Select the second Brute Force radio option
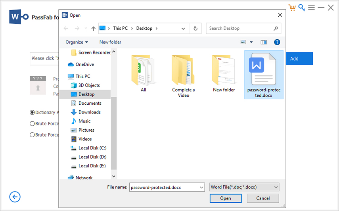Image resolution: width=339 pixels, height=211 pixels. coord(32,135)
